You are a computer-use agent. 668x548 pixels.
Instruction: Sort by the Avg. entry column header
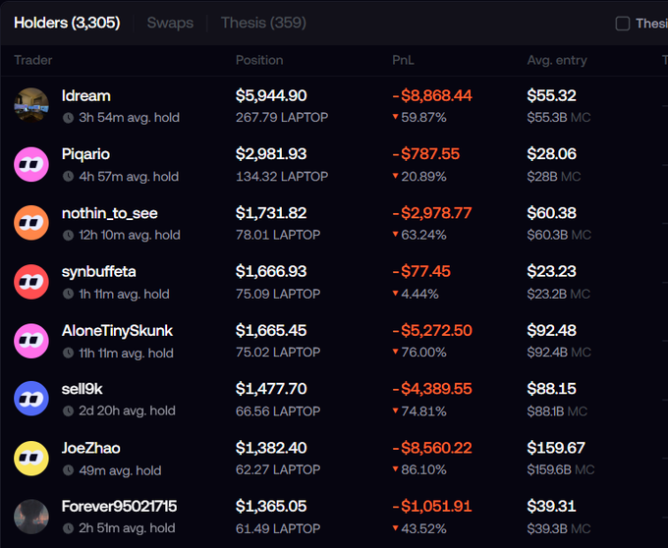coord(557,61)
